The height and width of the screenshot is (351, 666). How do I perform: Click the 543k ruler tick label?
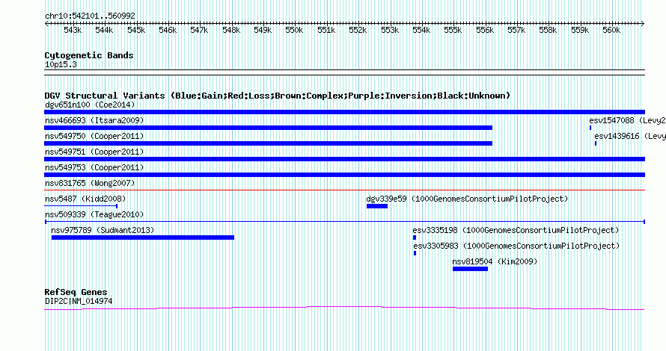73,30
